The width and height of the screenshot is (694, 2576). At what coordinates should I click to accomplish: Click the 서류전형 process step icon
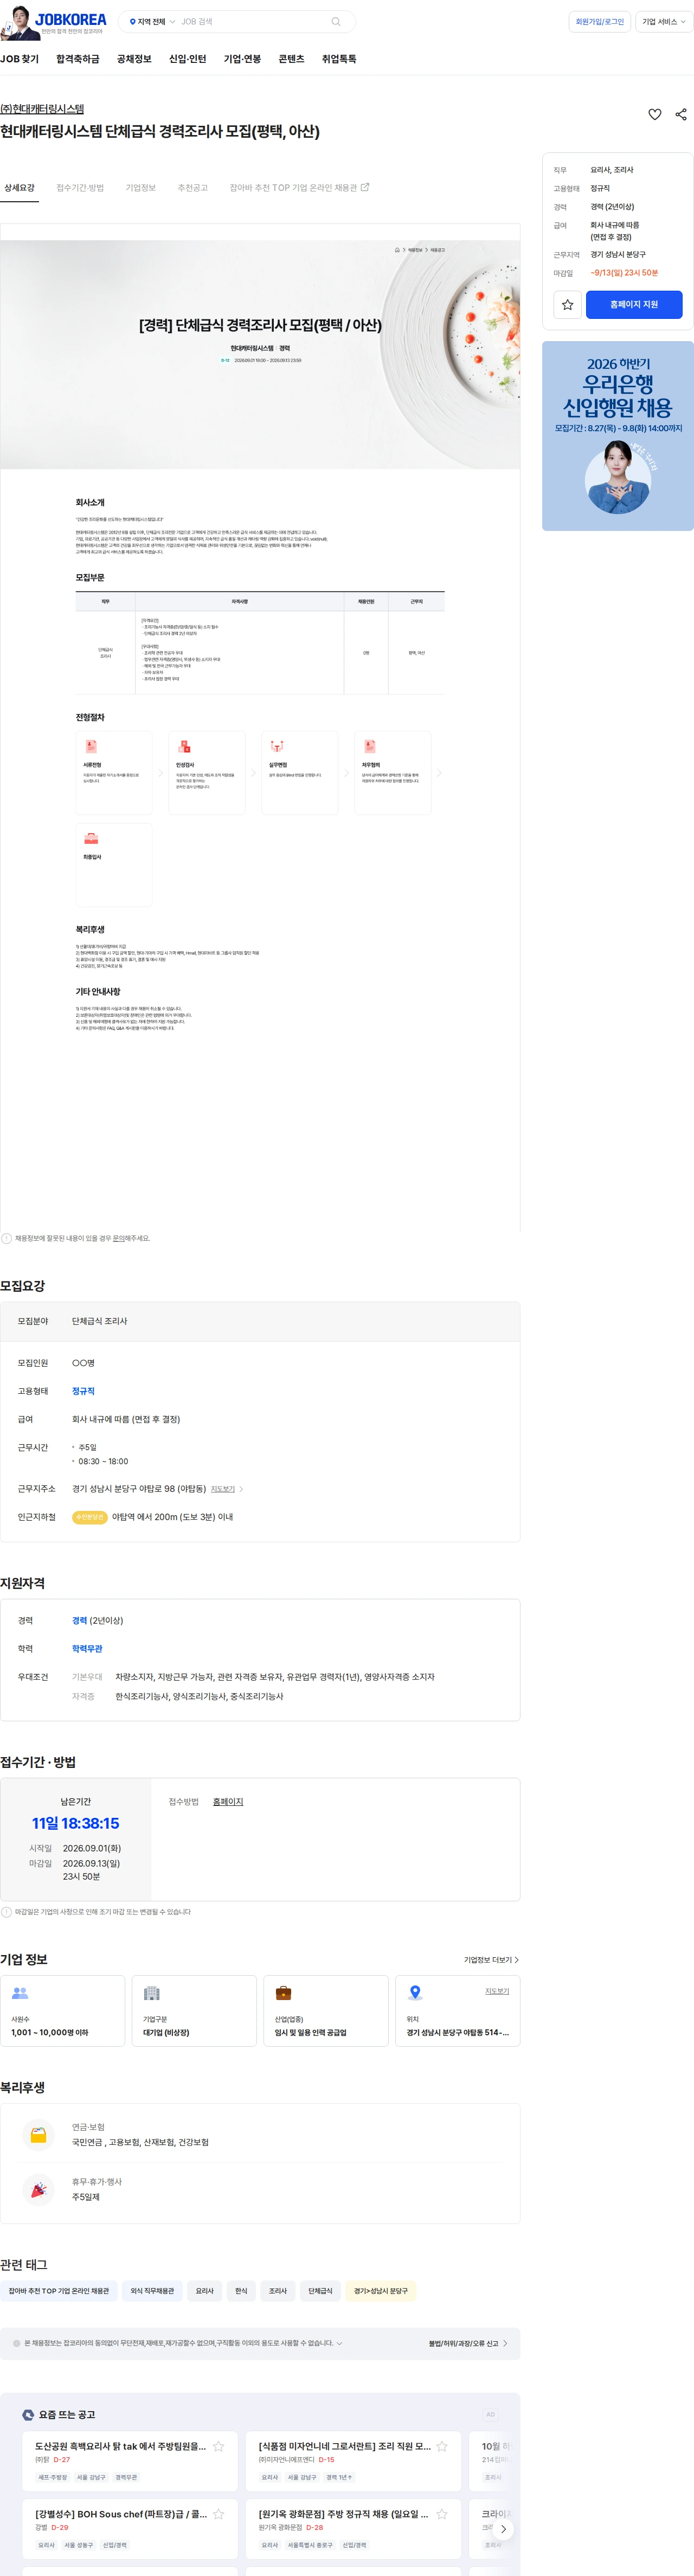click(x=91, y=746)
